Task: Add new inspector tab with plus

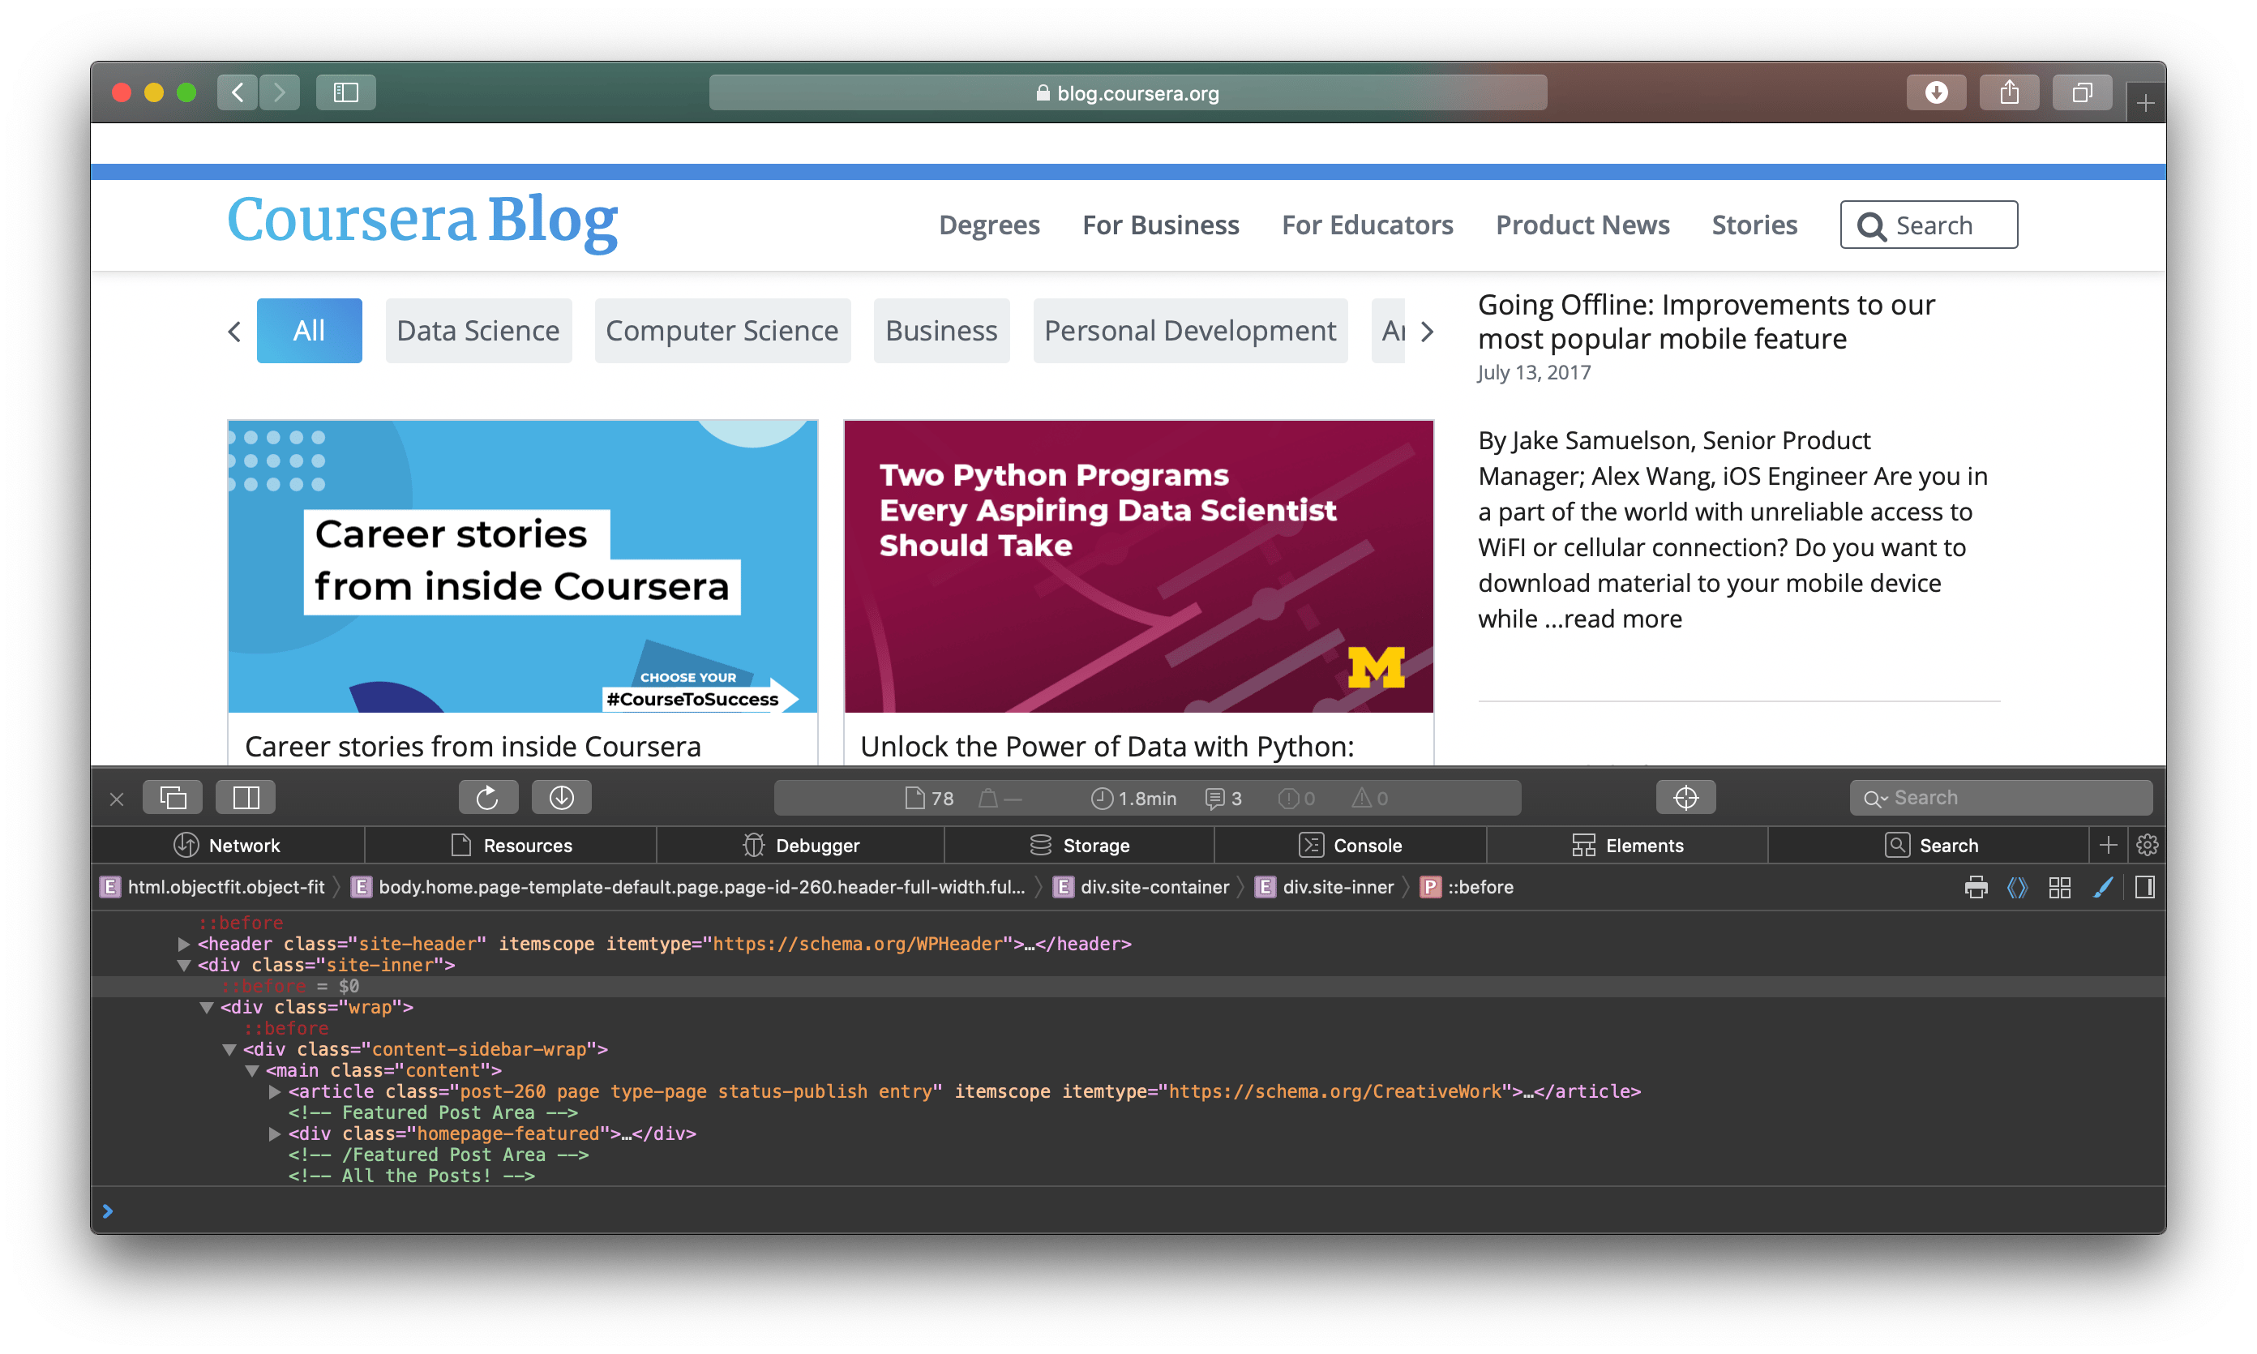Action: click(x=2107, y=846)
